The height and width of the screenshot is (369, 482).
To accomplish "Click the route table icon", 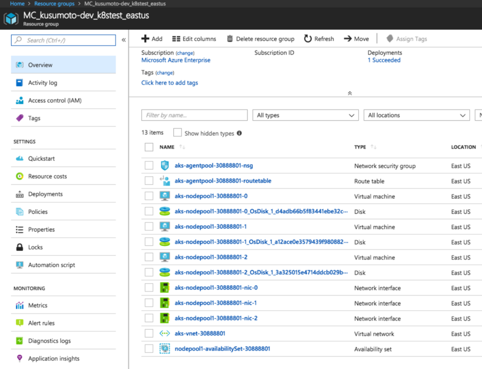I will (165, 180).
